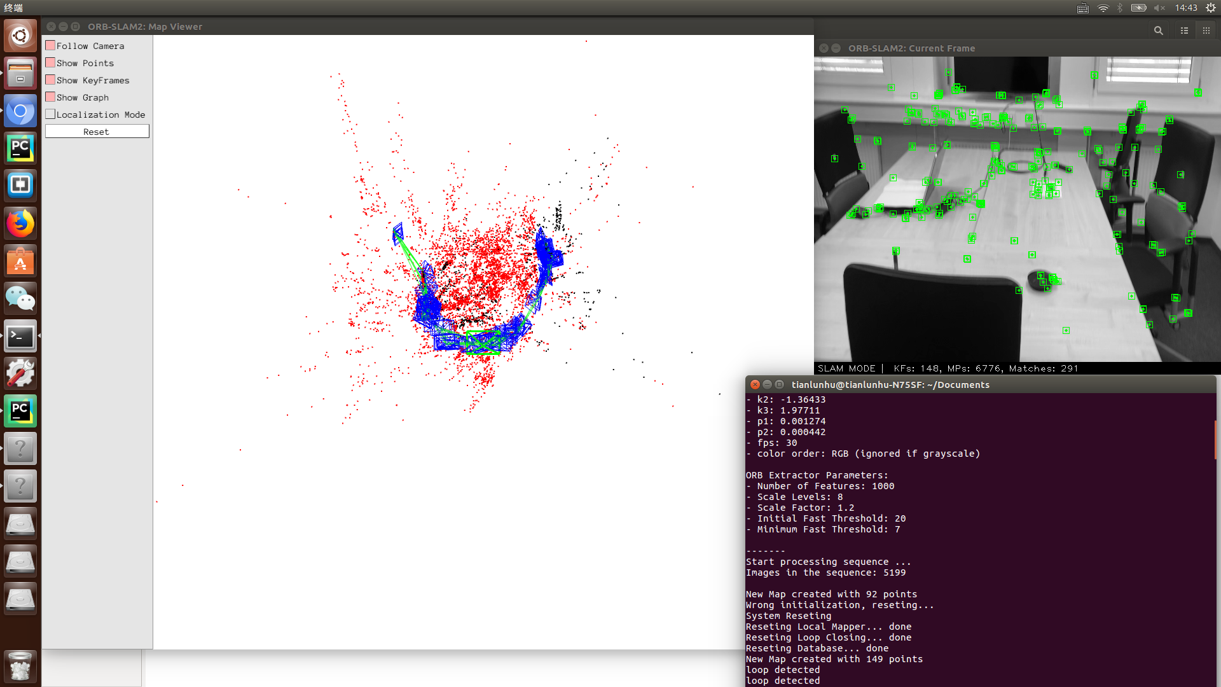Open Firefox from the launcher

pos(20,223)
